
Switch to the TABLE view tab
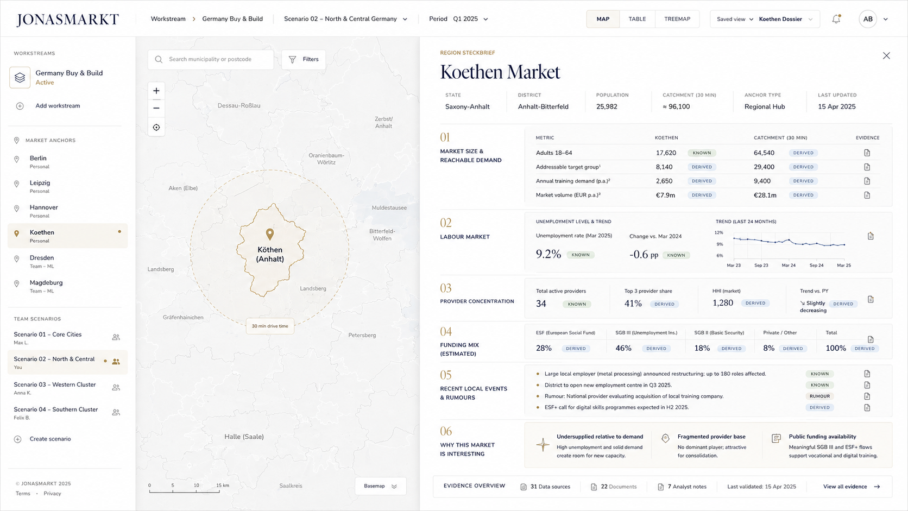click(637, 19)
